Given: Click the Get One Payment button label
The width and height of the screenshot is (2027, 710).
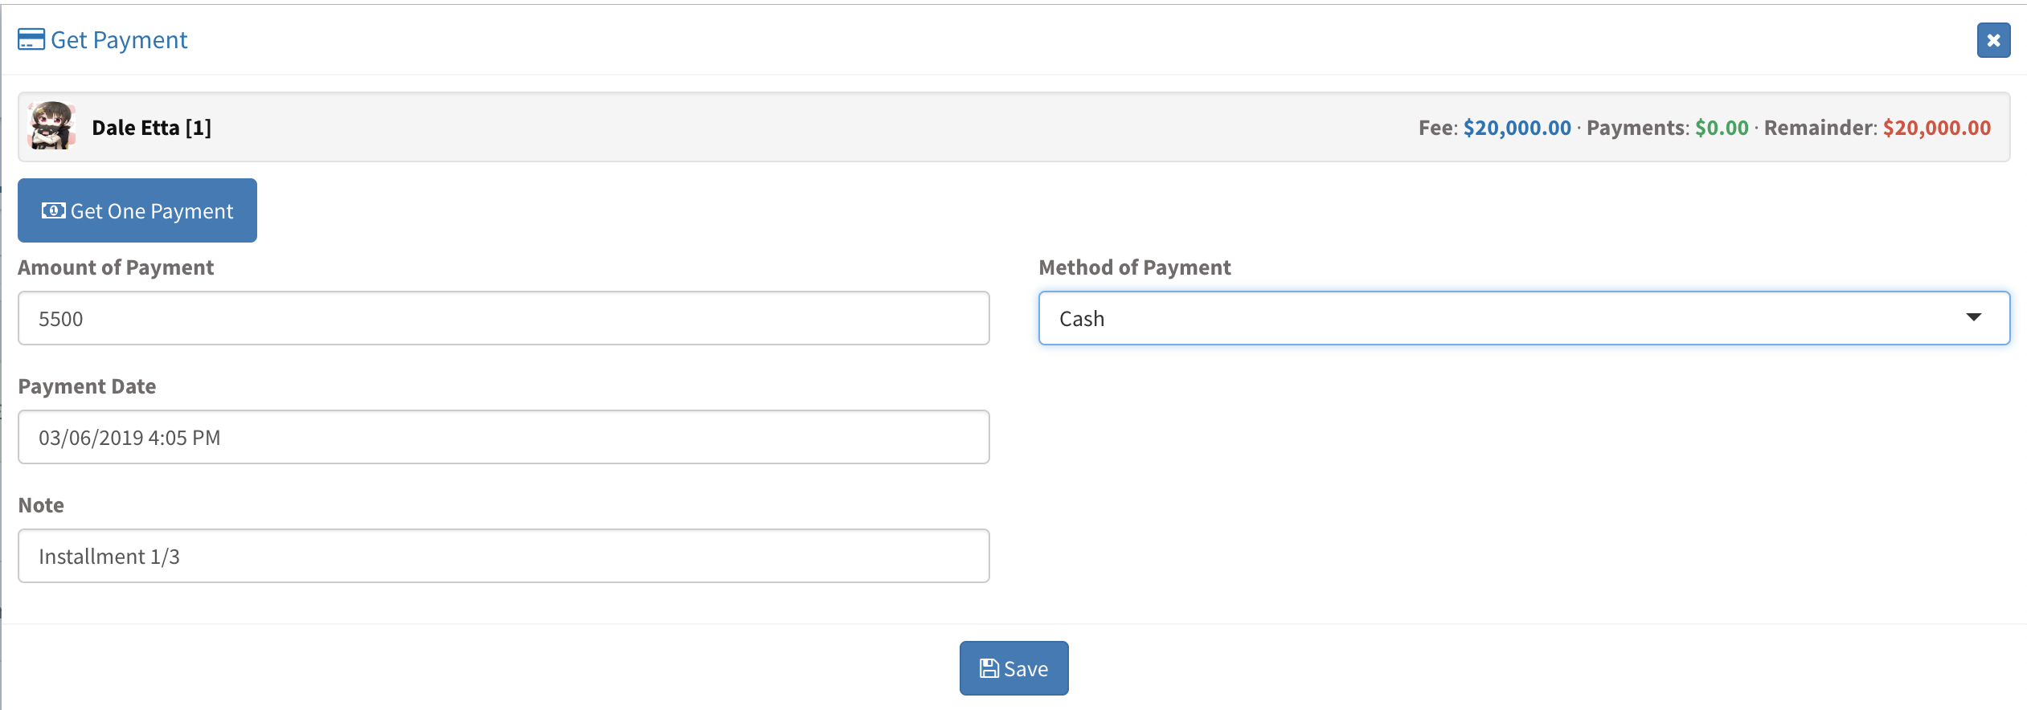Looking at the screenshot, I should point(152,211).
